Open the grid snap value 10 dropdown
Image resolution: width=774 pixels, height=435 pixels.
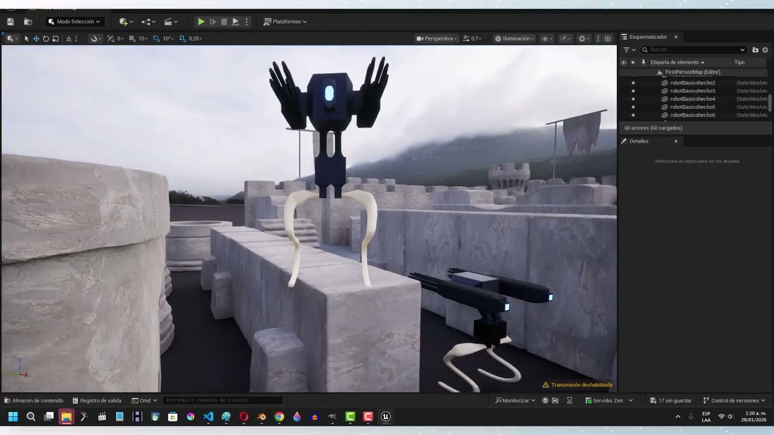(x=143, y=39)
